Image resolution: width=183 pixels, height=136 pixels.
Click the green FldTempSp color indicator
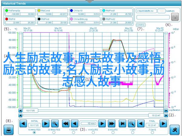tap(7, 11)
